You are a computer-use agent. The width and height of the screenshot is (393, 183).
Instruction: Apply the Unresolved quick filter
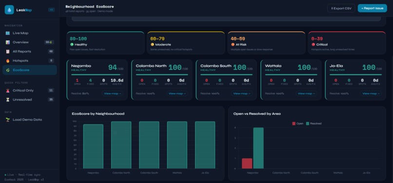pos(30,100)
